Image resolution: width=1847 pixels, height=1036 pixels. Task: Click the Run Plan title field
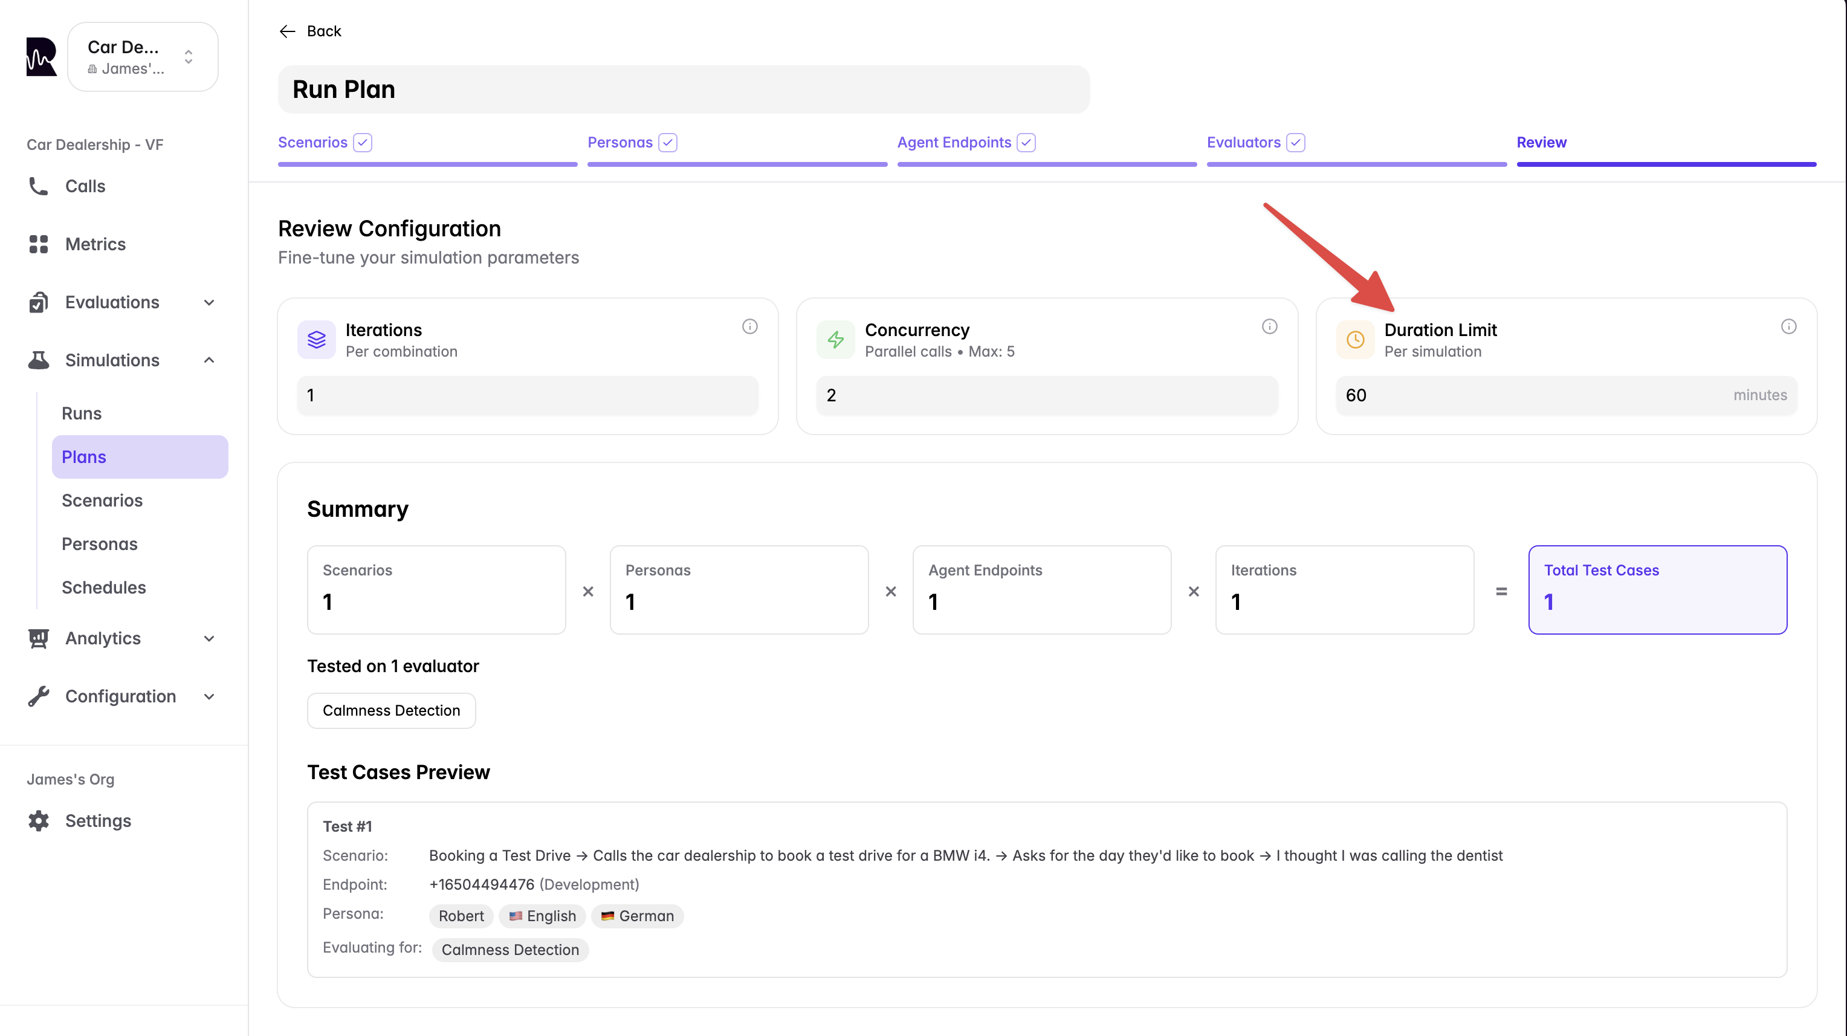[684, 89]
